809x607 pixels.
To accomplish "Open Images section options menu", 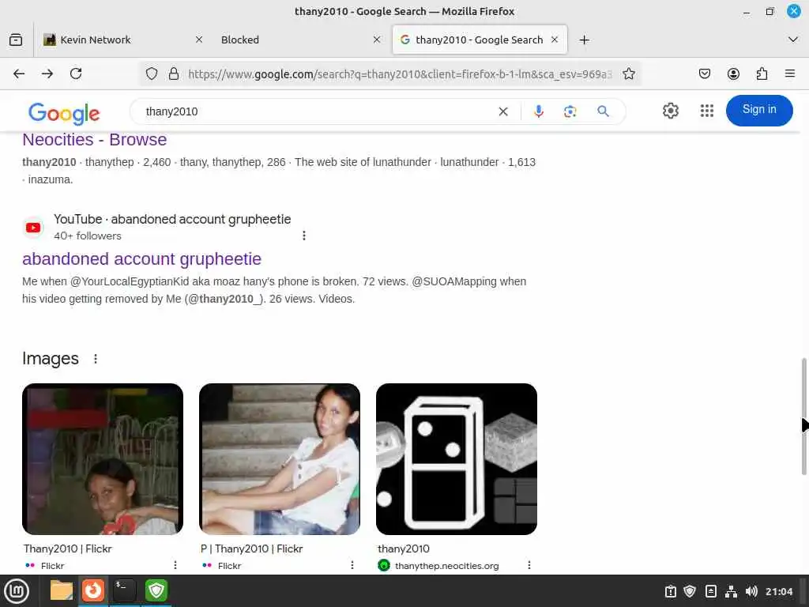I will [96, 359].
